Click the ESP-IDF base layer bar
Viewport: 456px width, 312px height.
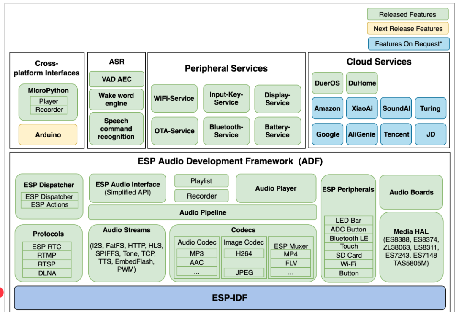click(230, 298)
